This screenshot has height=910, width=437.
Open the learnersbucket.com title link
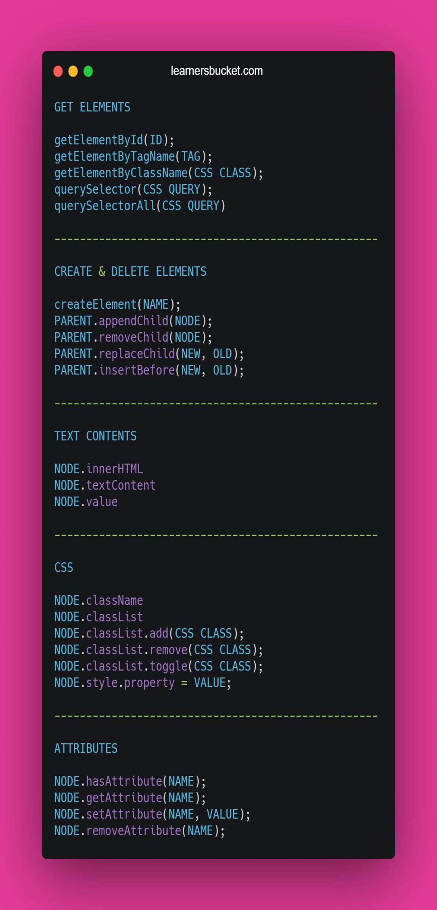(217, 71)
